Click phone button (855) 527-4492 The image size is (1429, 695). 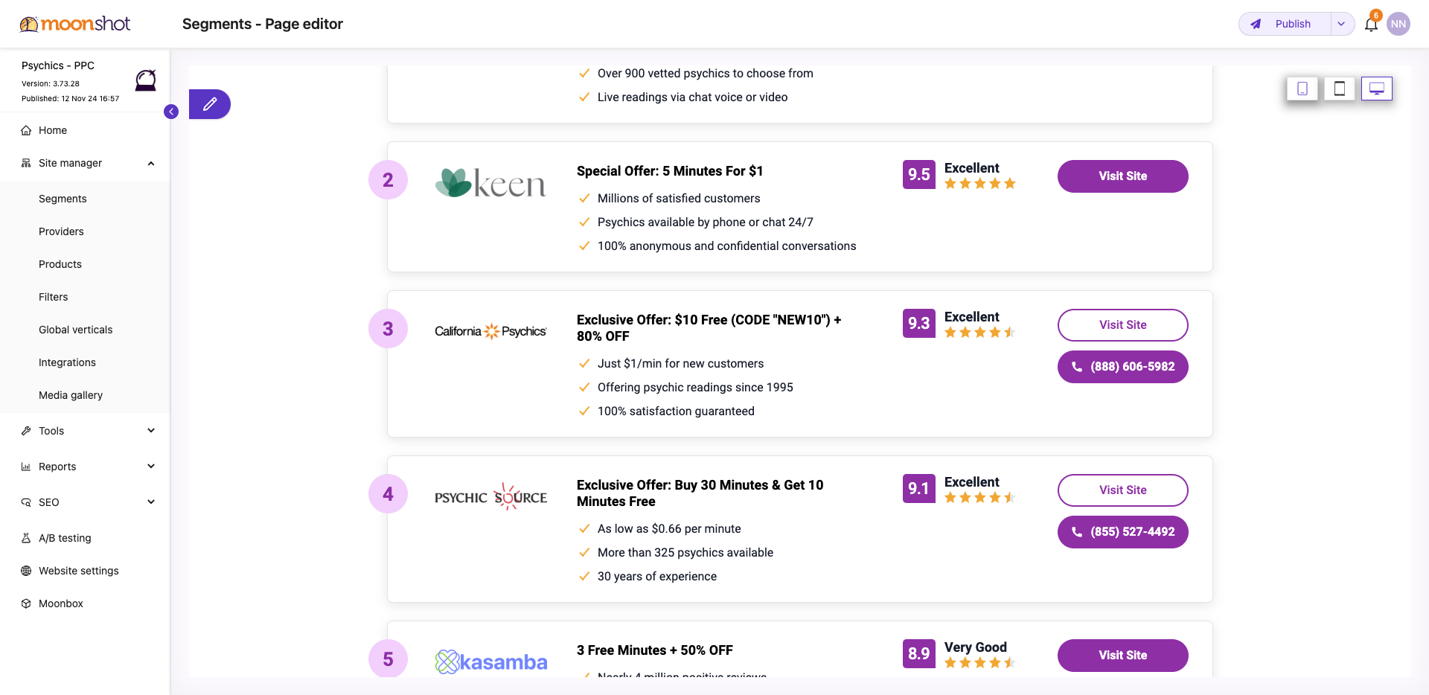1122,532
